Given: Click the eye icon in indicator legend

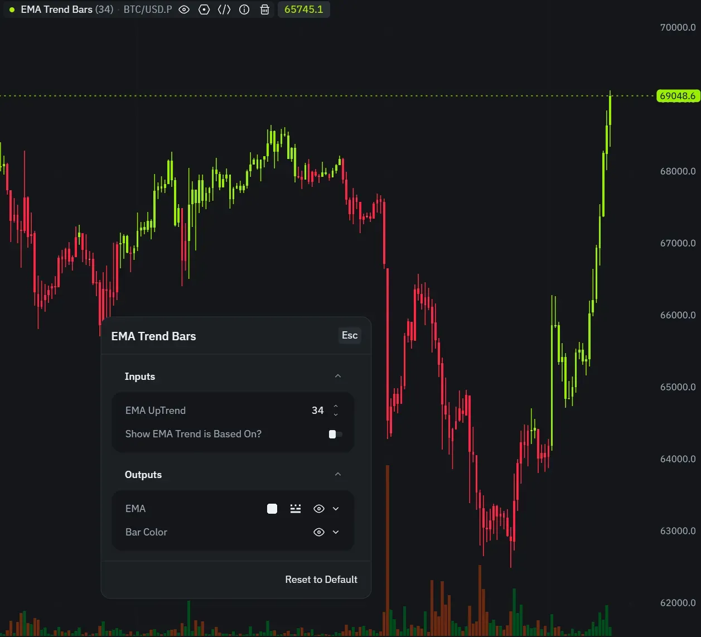Looking at the screenshot, I should click(x=184, y=9).
